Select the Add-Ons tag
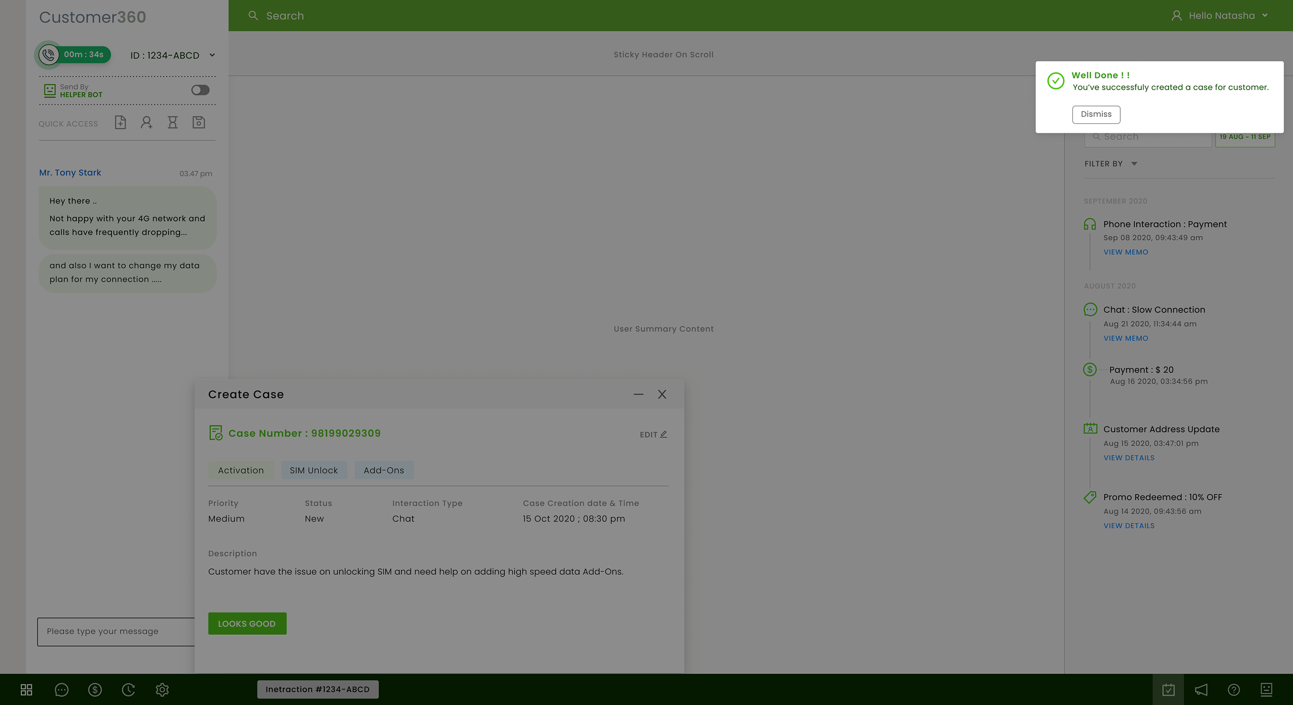1293x705 pixels. pos(384,470)
